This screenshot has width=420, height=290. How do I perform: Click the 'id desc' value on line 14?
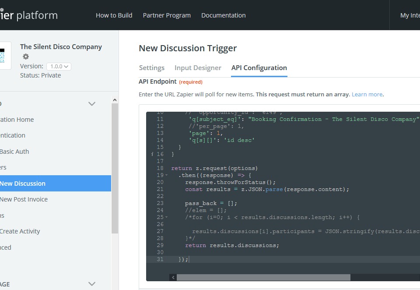point(239,140)
